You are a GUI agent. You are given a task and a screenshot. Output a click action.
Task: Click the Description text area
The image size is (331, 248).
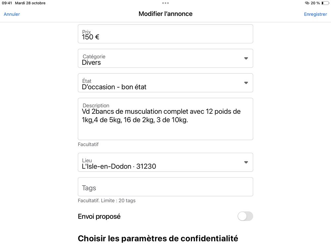165,119
